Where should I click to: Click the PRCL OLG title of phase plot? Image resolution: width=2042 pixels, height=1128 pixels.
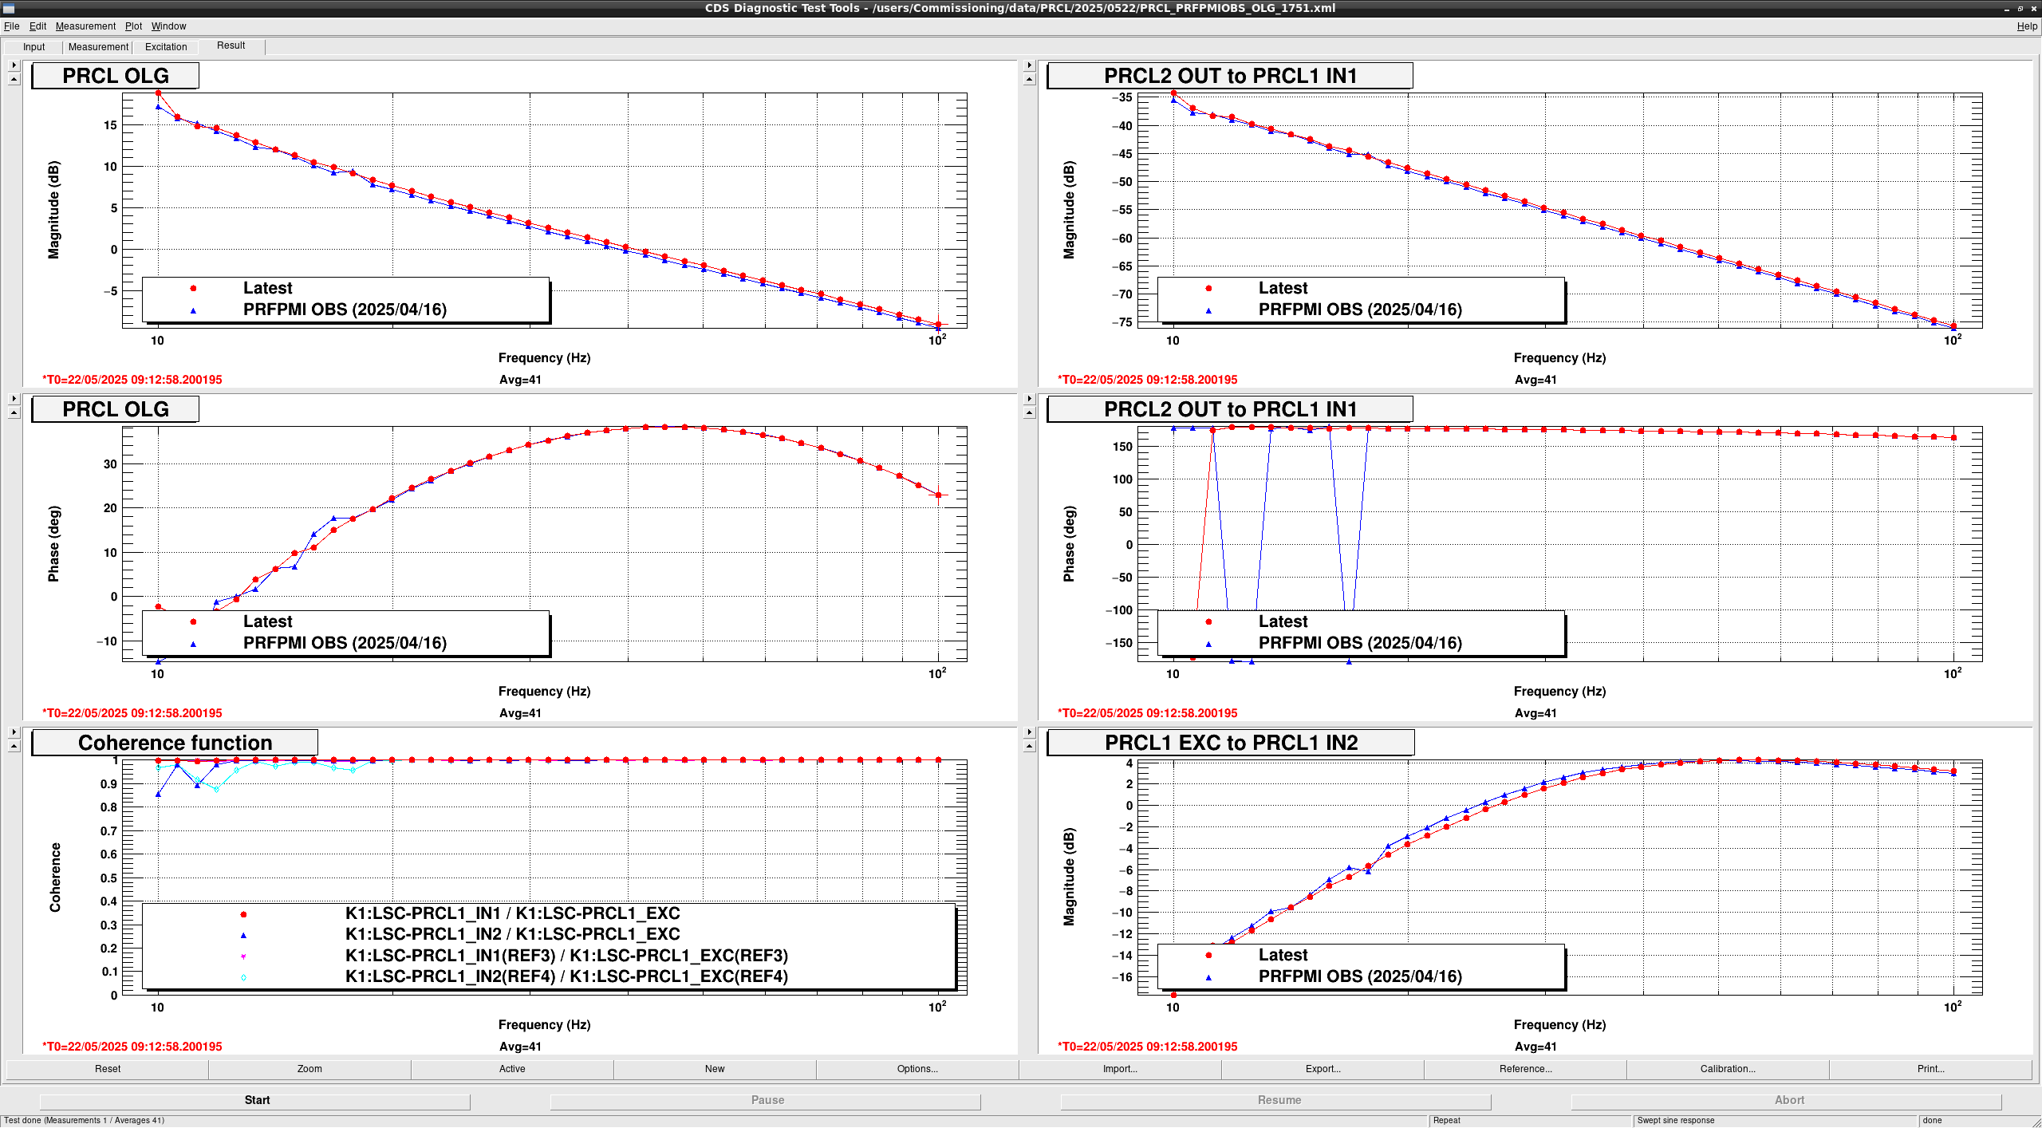(115, 409)
